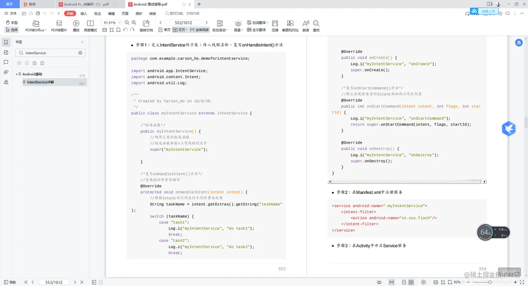Open 划词翻译 word translation dropdown

(x=257, y=23)
